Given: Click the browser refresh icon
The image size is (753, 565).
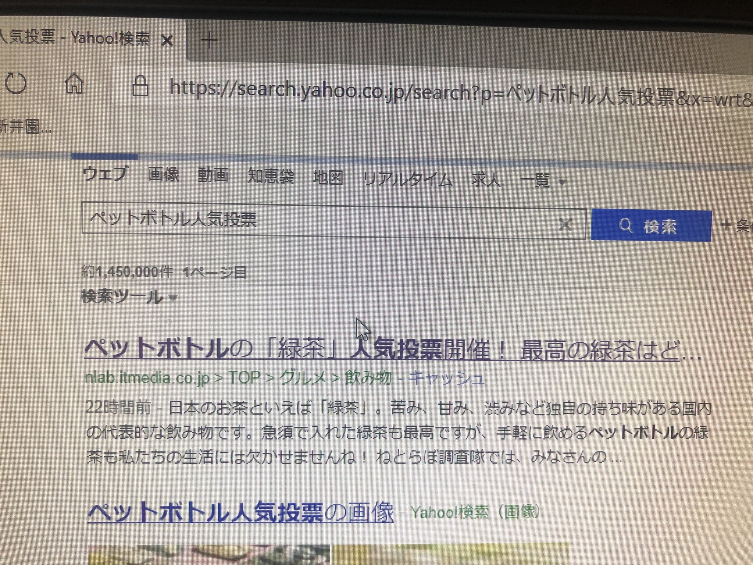Looking at the screenshot, I should pyautogui.click(x=16, y=84).
